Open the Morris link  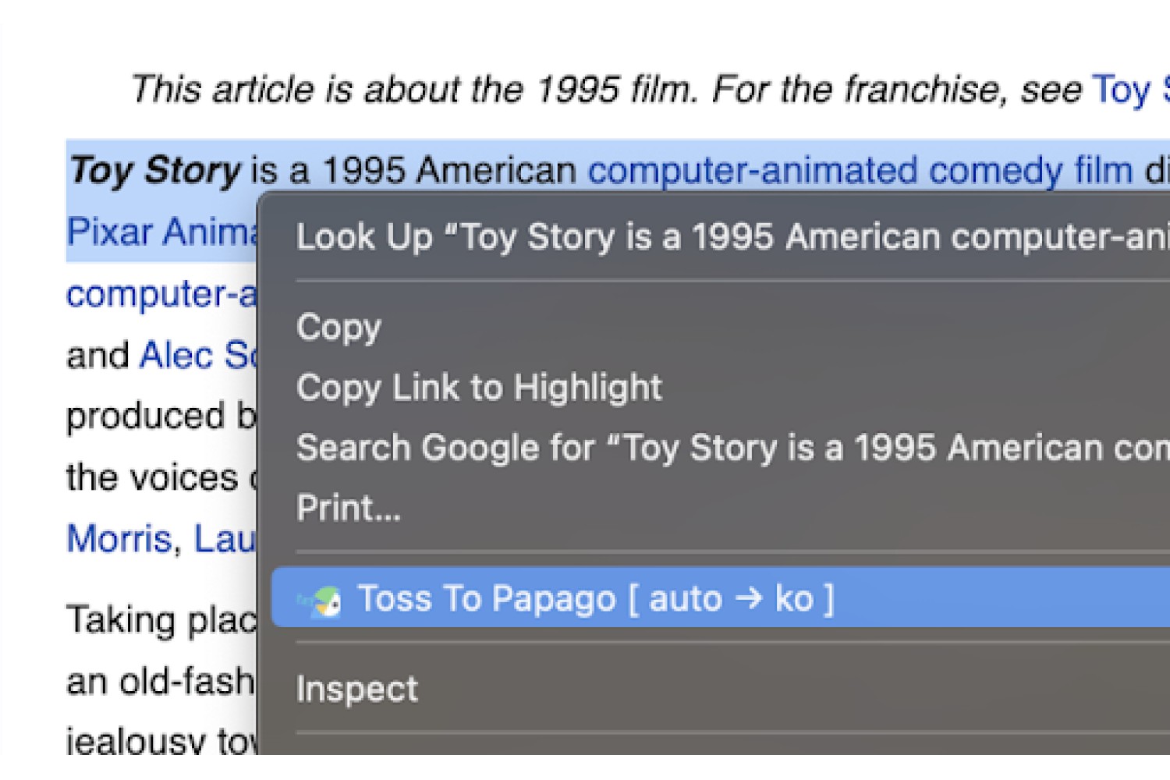click(119, 539)
